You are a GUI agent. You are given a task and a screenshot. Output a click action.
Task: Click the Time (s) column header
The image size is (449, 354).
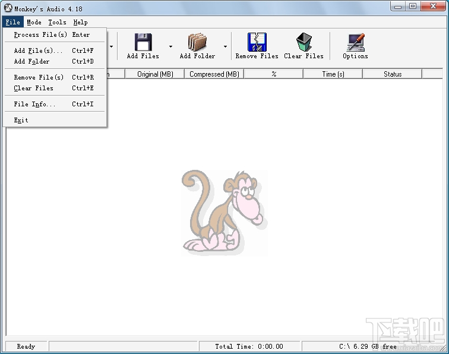tap(333, 74)
